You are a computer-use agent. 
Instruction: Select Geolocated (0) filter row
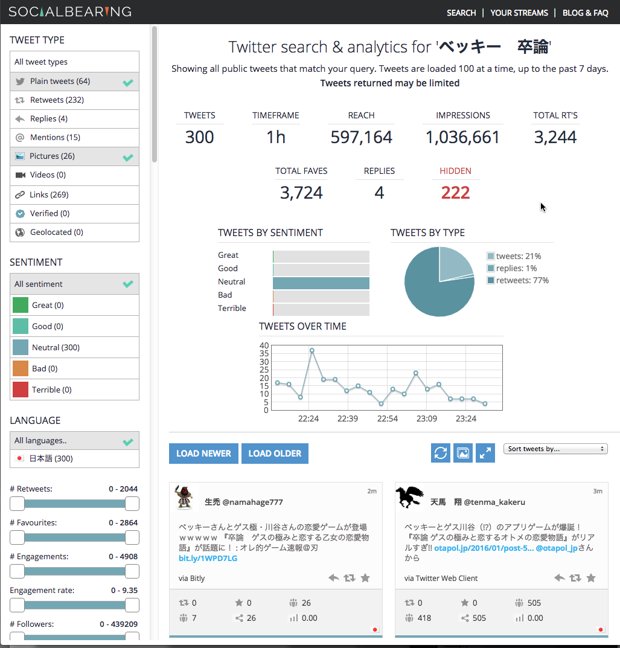[x=74, y=233]
